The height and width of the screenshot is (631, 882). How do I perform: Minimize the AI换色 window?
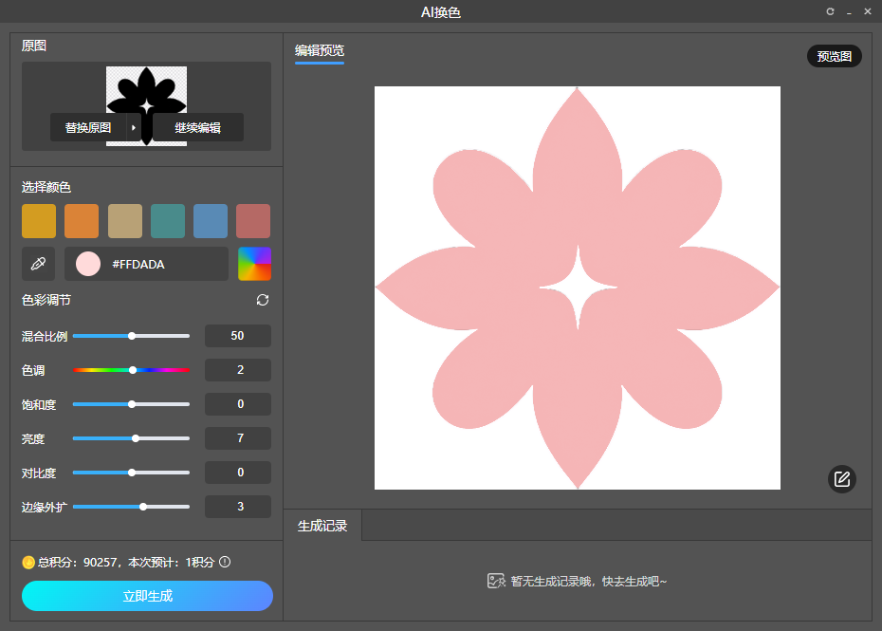tap(849, 11)
